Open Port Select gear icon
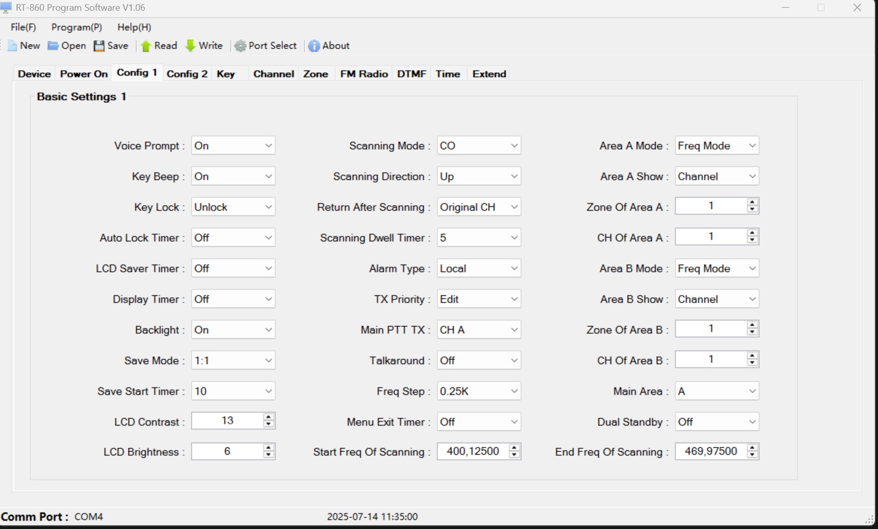 click(240, 46)
